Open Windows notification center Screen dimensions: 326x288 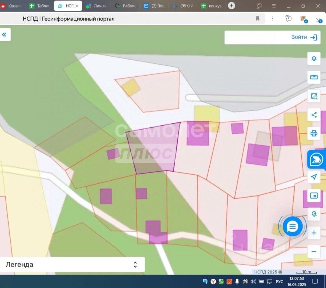click(315, 281)
